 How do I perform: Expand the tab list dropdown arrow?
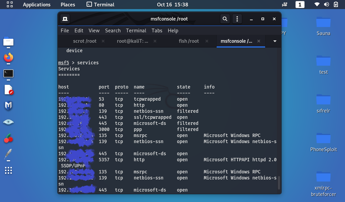point(274,41)
